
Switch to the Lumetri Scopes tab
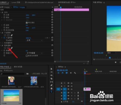(x=16, y=2)
